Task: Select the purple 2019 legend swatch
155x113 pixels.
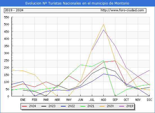Action: 122,106
